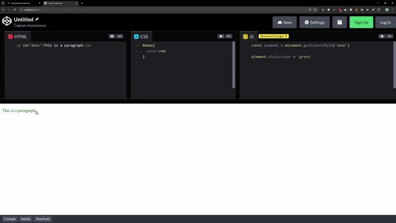Open HTML editor settings gear
The image size is (396, 223).
click(x=112, y=36)
